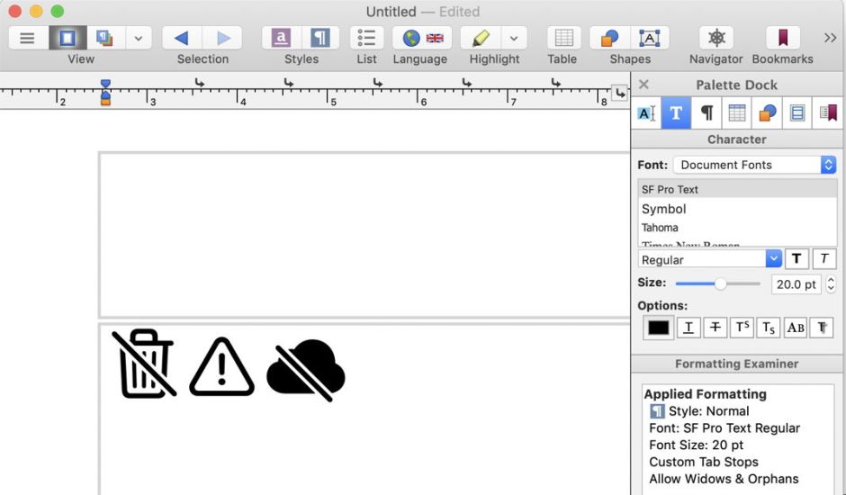This screenshot has width=846, height=495.
Task: Open the Language flags button
Action: click(x=422, y=38)
